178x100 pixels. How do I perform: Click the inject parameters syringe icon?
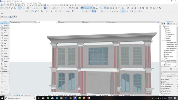(12, 8)
